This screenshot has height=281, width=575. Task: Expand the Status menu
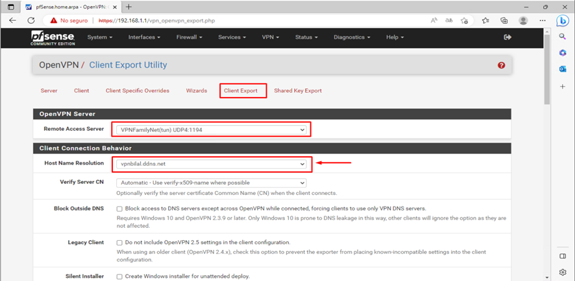coord(306,38)
